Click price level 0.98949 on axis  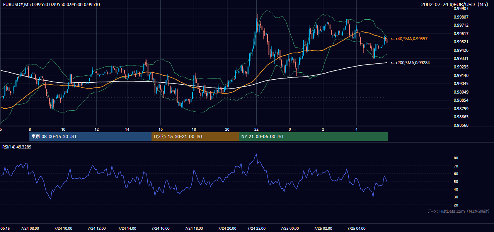[x=461, y=92]
